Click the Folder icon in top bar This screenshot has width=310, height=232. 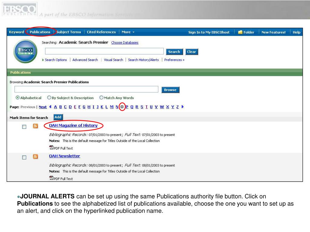pyautogui.click(x=240, y=32)
